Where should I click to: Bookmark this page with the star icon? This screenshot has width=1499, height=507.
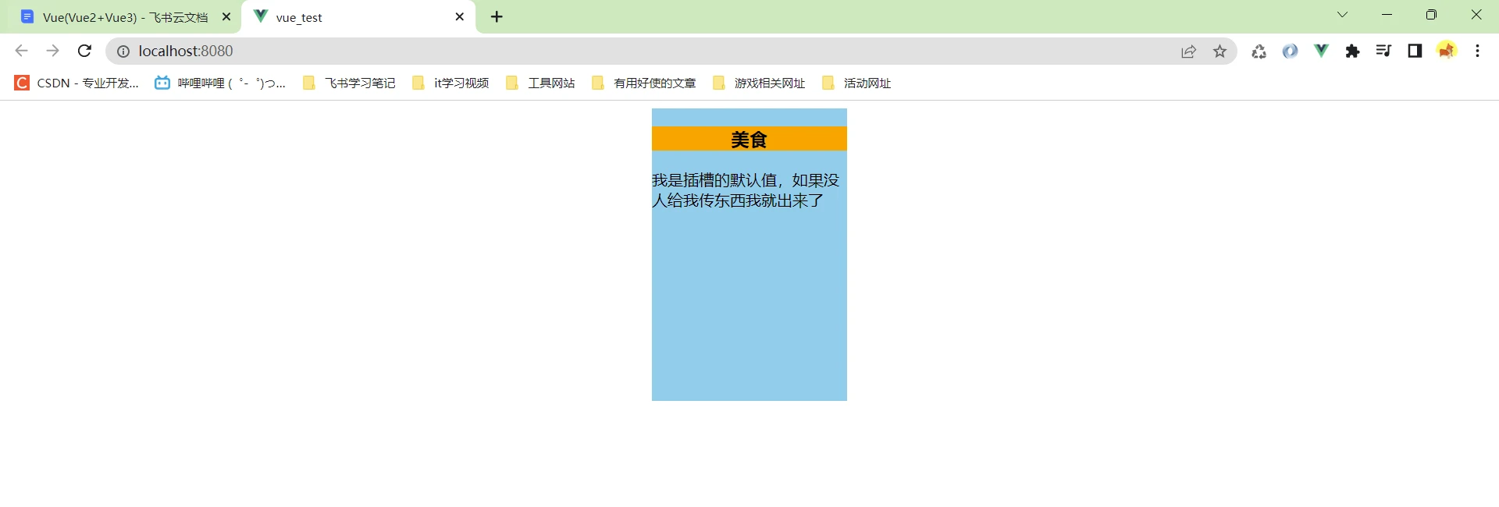tap(1219, 51)
